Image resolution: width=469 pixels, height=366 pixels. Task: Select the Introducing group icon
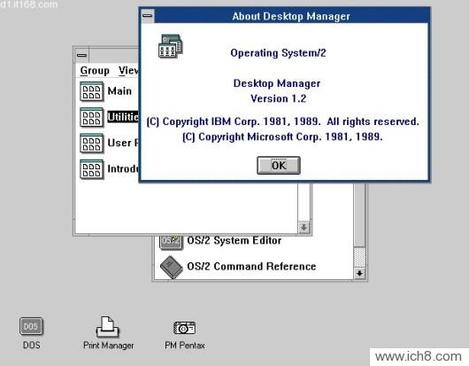[x=91, y=169]
